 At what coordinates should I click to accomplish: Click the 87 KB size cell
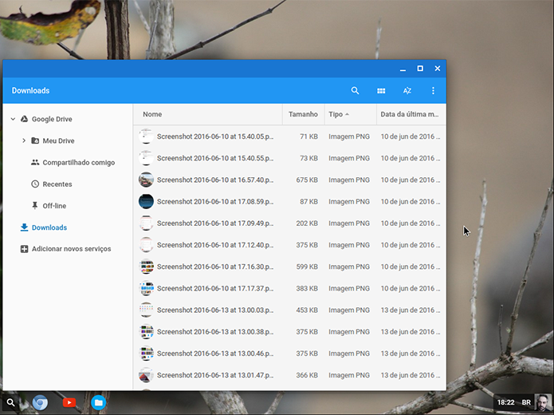(308, 202)
